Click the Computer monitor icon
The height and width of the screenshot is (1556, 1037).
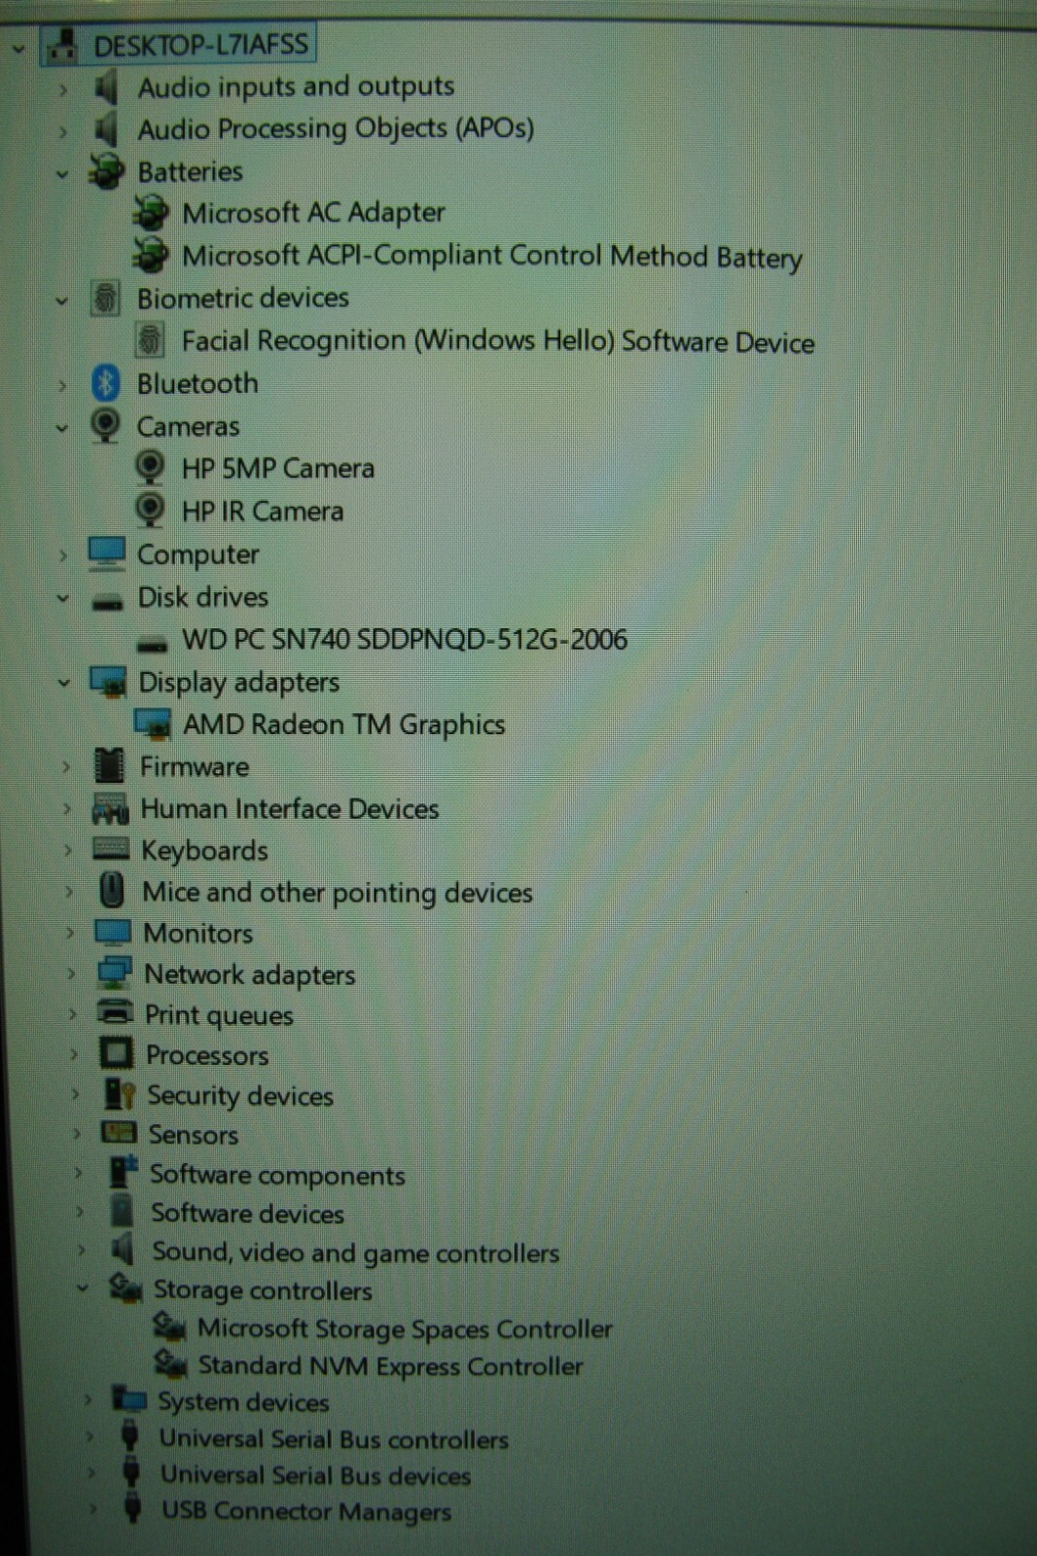pos(106,554)
